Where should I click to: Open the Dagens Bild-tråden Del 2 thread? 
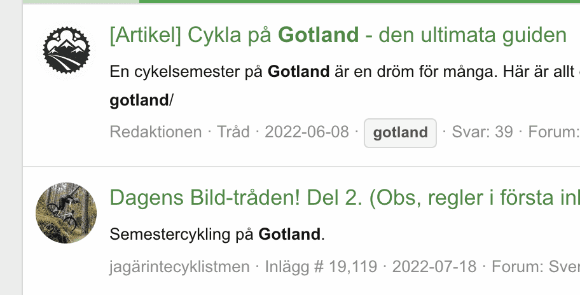344,198
